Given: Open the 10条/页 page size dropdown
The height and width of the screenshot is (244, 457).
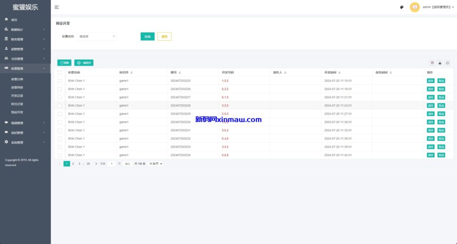Looking at the screenshot, I should point(155,164).
